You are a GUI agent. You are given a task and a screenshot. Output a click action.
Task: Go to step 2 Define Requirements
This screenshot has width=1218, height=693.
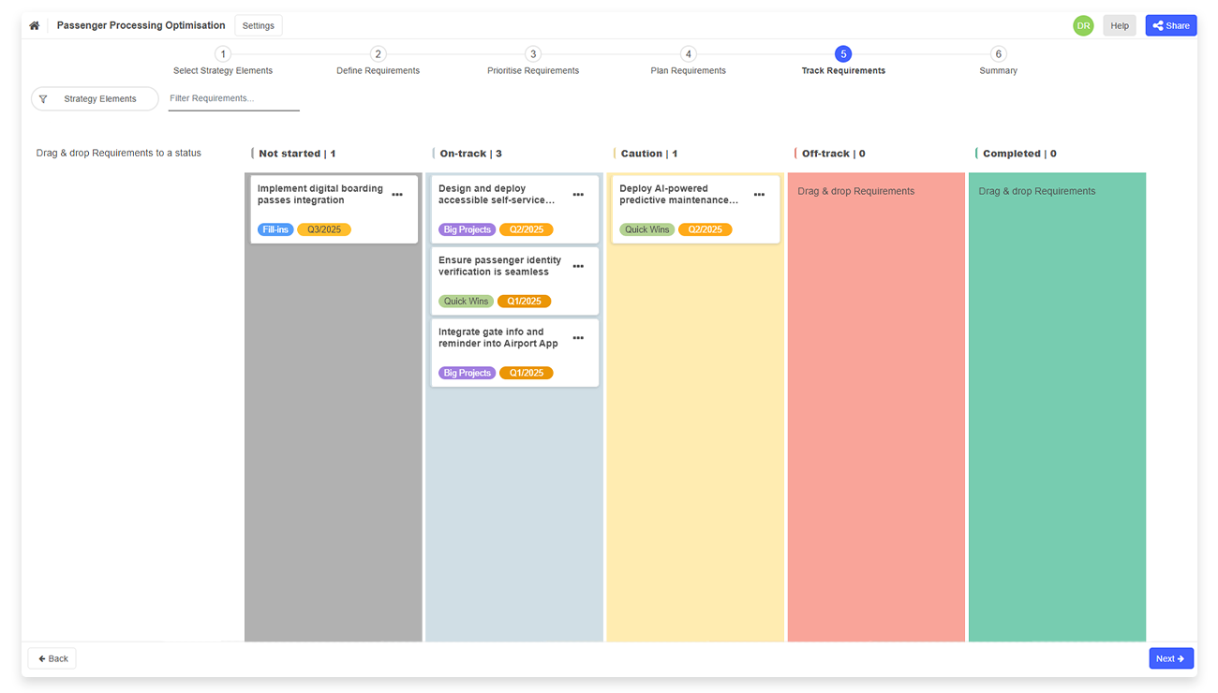pos(378,55)
